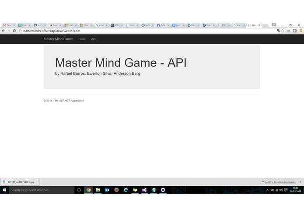Click the API nav link
The height and width of the screenshot is (216, 304).
point(93,39)
